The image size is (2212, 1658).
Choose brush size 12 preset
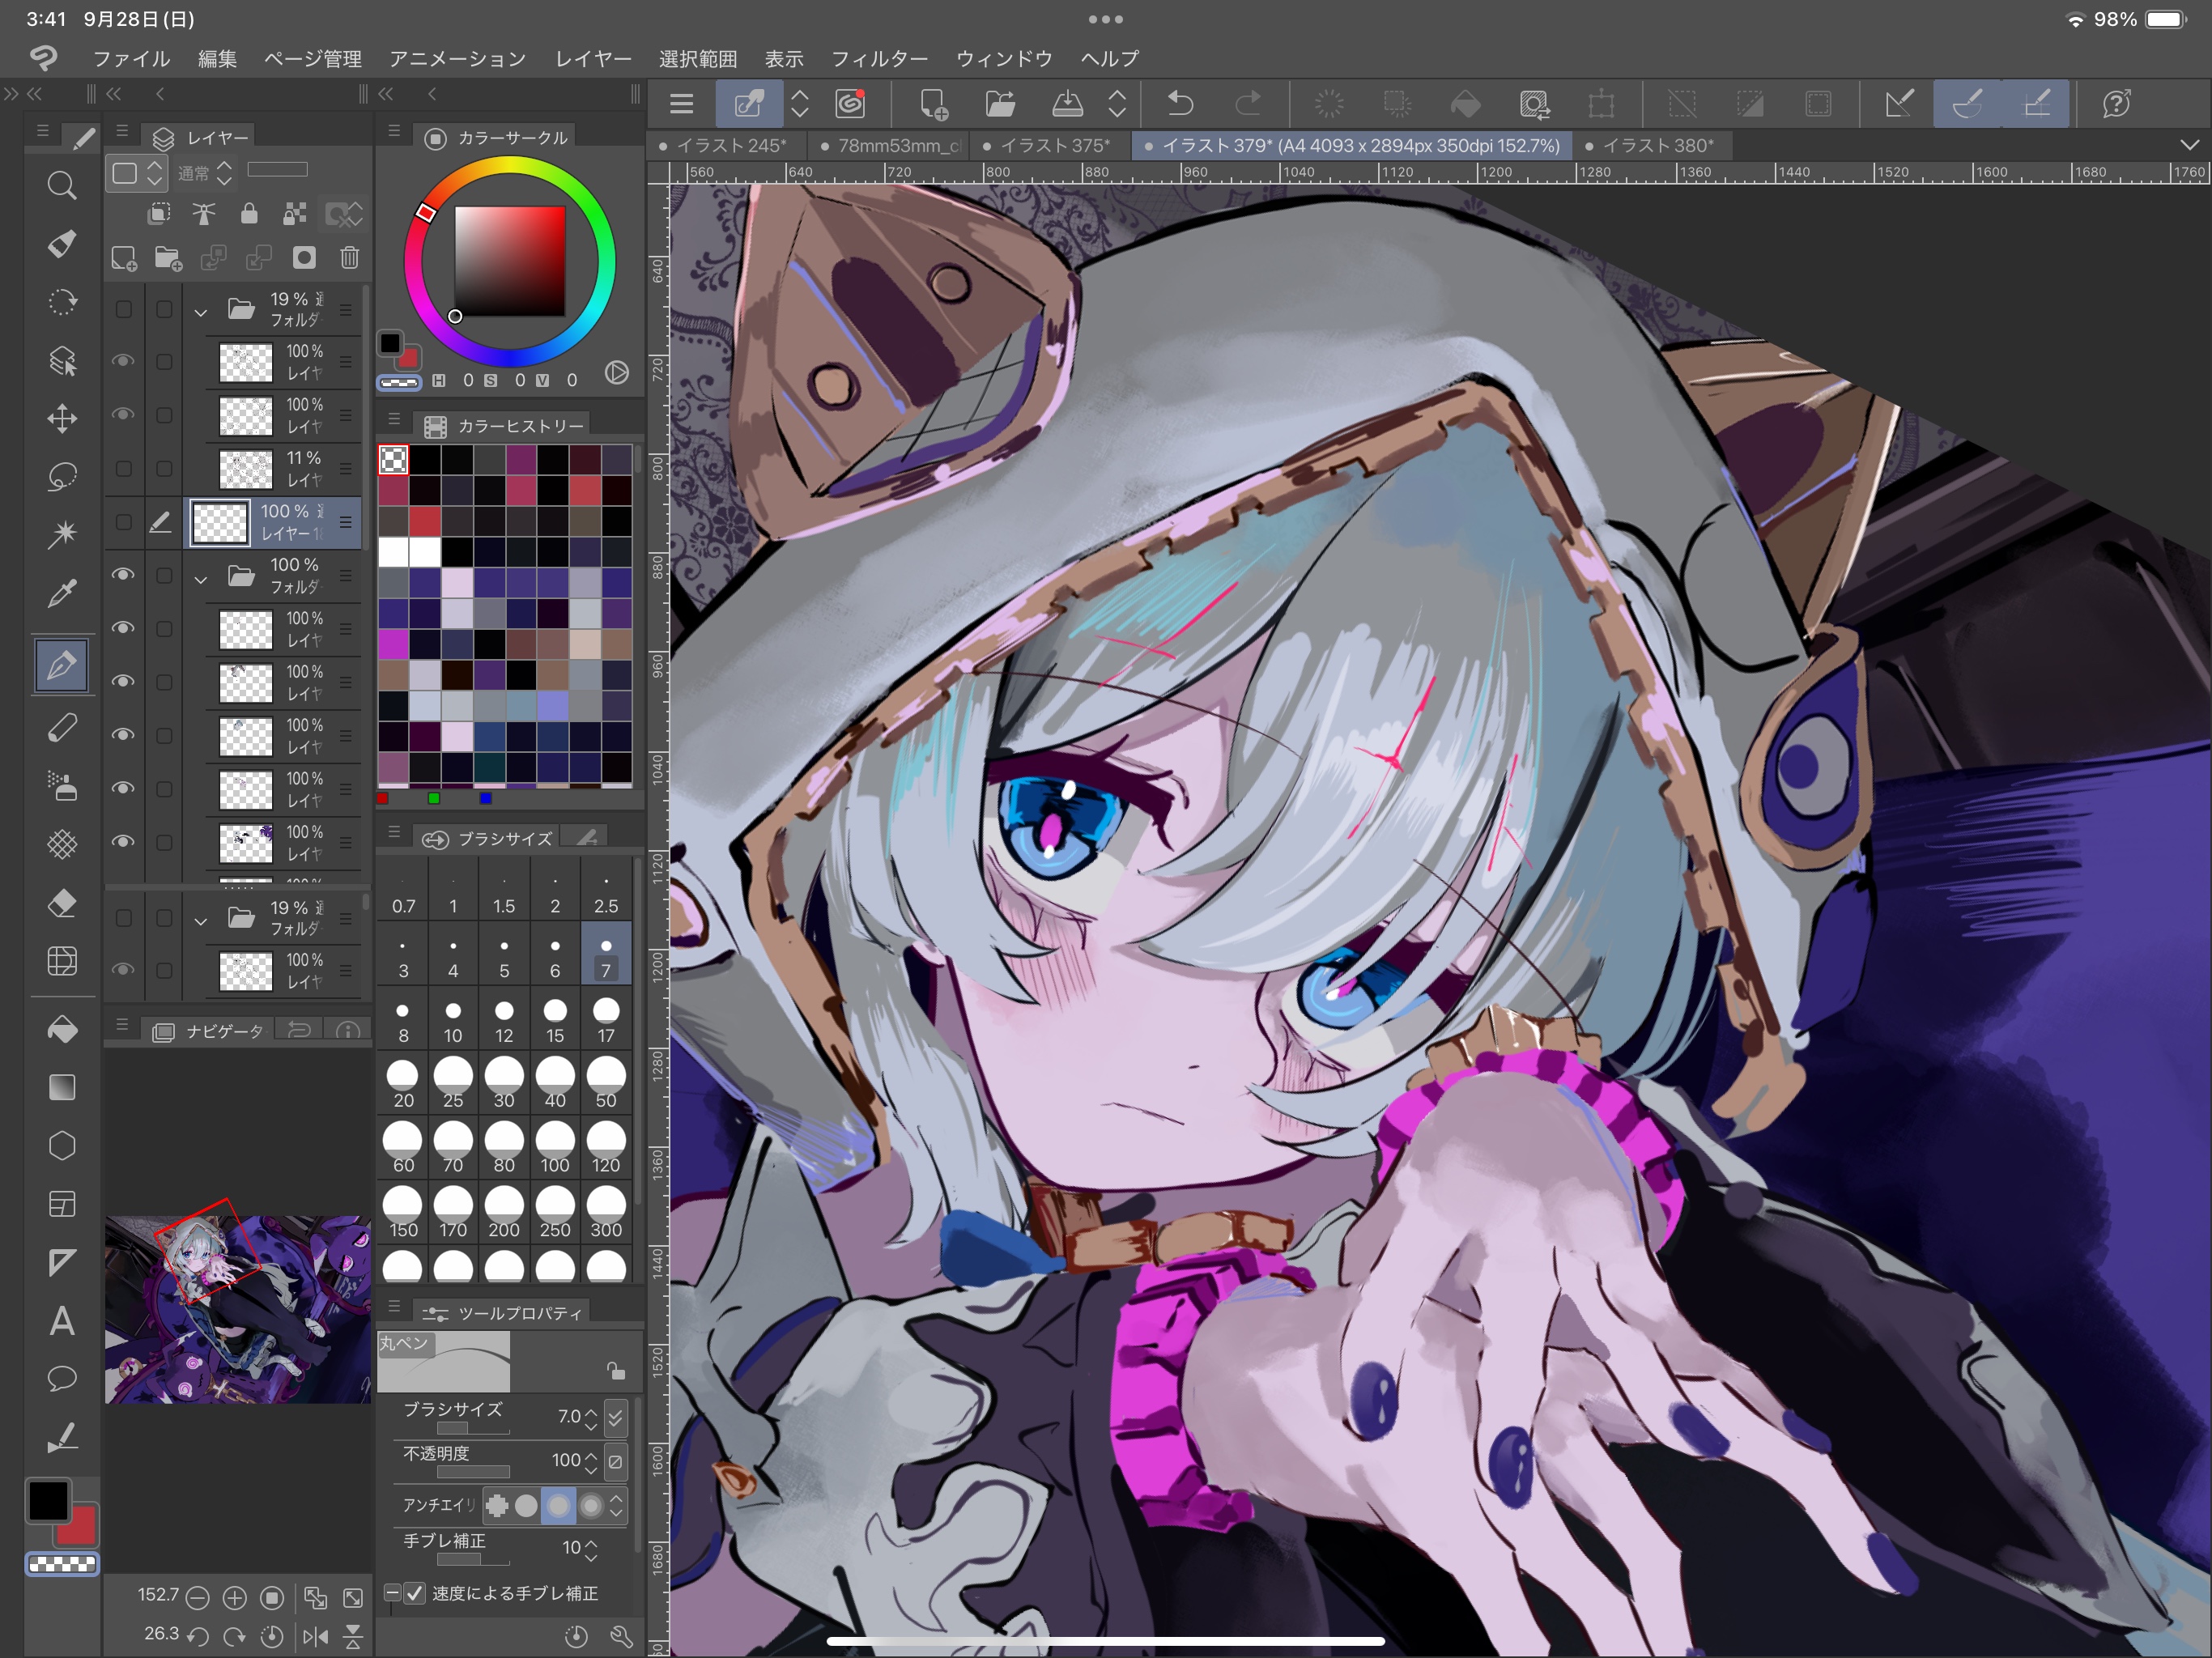point(504,1020)
